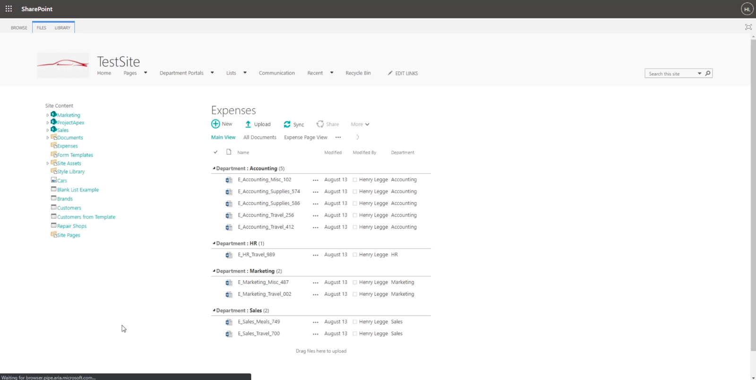Toggle presence checkbox in E_Accounting_Supplies_586 row
This screenshot has width=756, height=380.
tap(355, 203)
